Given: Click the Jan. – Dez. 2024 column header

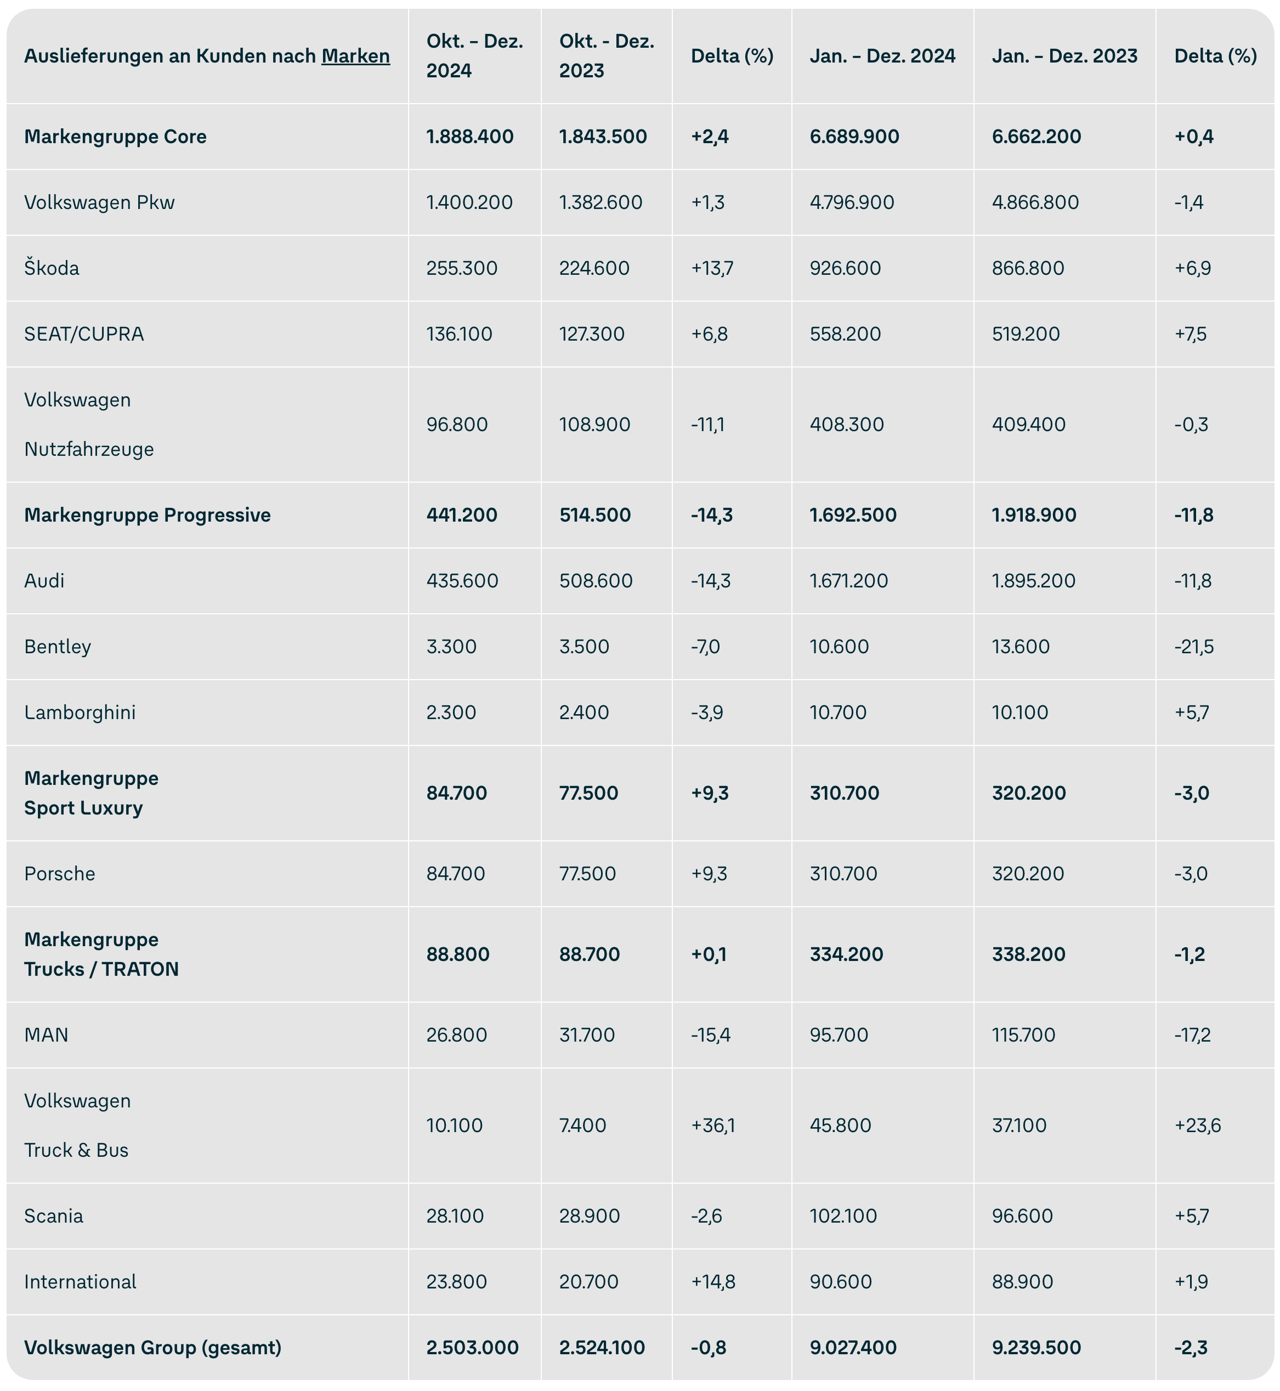Looking at the screenshot, I should click(x=882, y=56).
